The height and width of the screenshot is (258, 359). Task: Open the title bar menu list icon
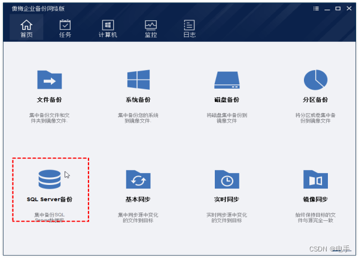[316, 8]
